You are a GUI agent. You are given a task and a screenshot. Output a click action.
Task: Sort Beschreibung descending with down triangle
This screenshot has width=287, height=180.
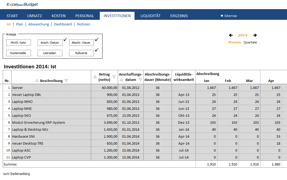[66, 81]
